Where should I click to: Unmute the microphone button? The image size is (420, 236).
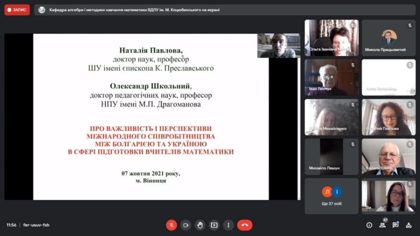point(171,225)
